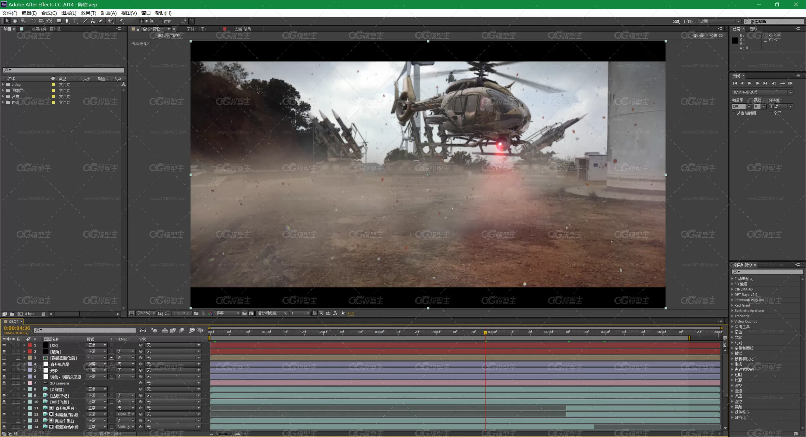The image size is (806, 437).
Task: Select the Horizontal Type tool
Action: (x=75, y=21)
